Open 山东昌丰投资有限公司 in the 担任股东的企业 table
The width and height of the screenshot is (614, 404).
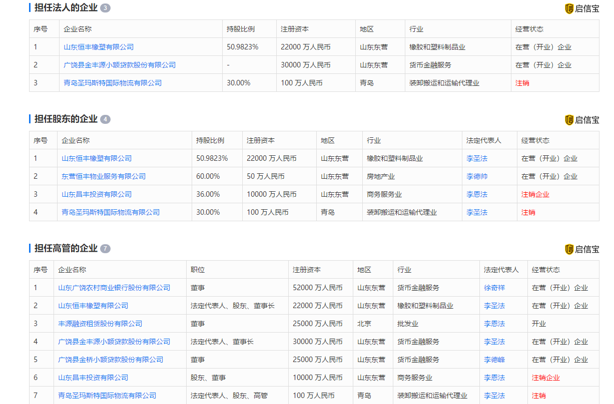pyautogui.click(x=97, y=194)
